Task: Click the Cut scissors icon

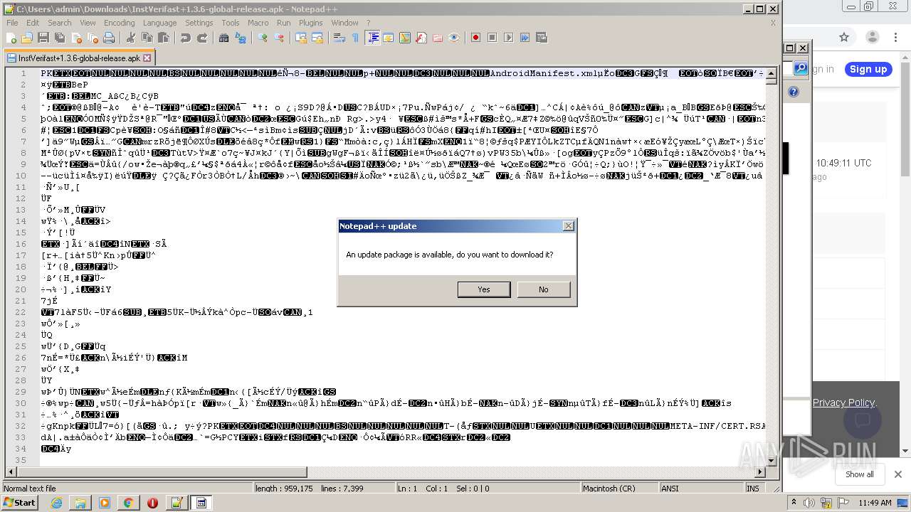Action: pos(130,38)
